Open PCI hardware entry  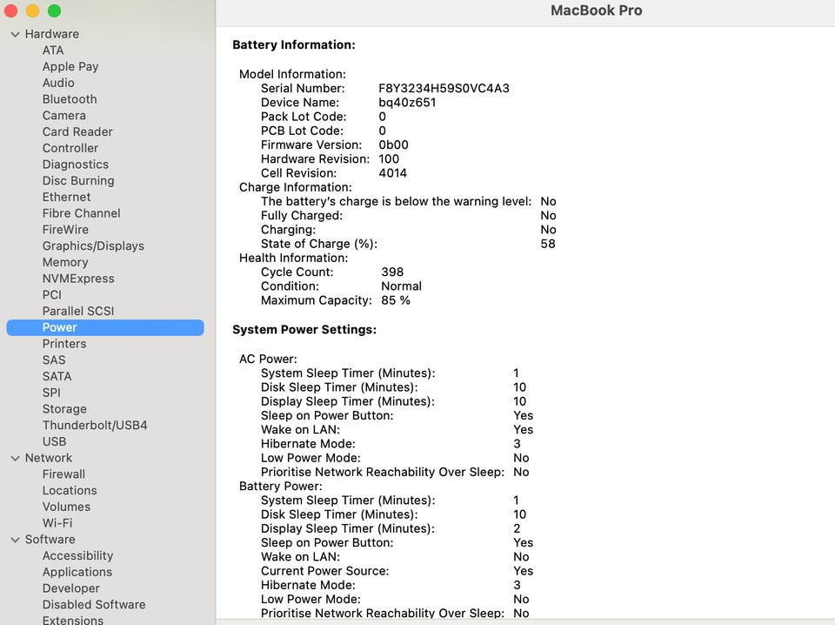click(51, 294)
